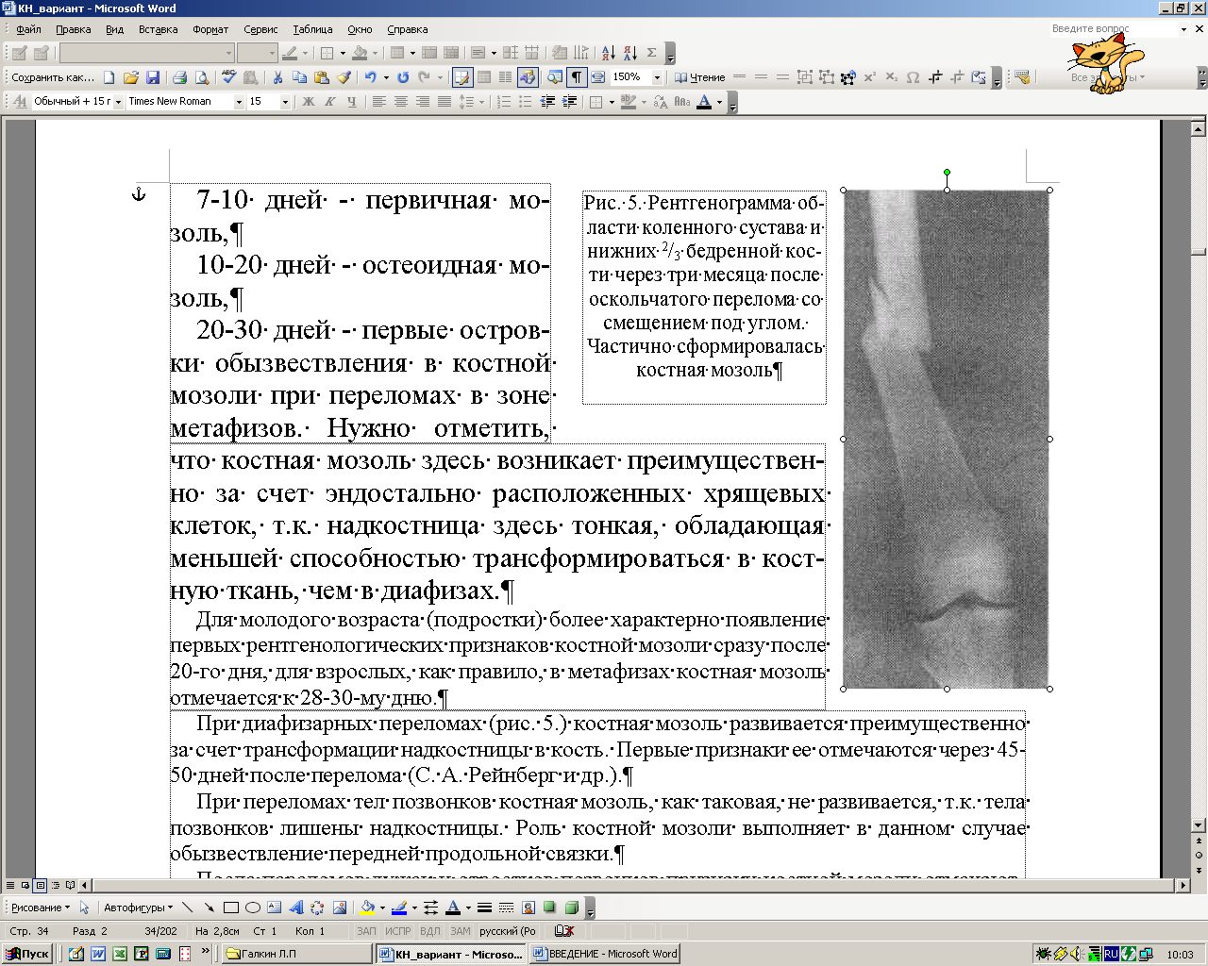1208x966 pixels.
Task: Insert picture from file on the drawing toolbar
Action: (x=340, y=908)
